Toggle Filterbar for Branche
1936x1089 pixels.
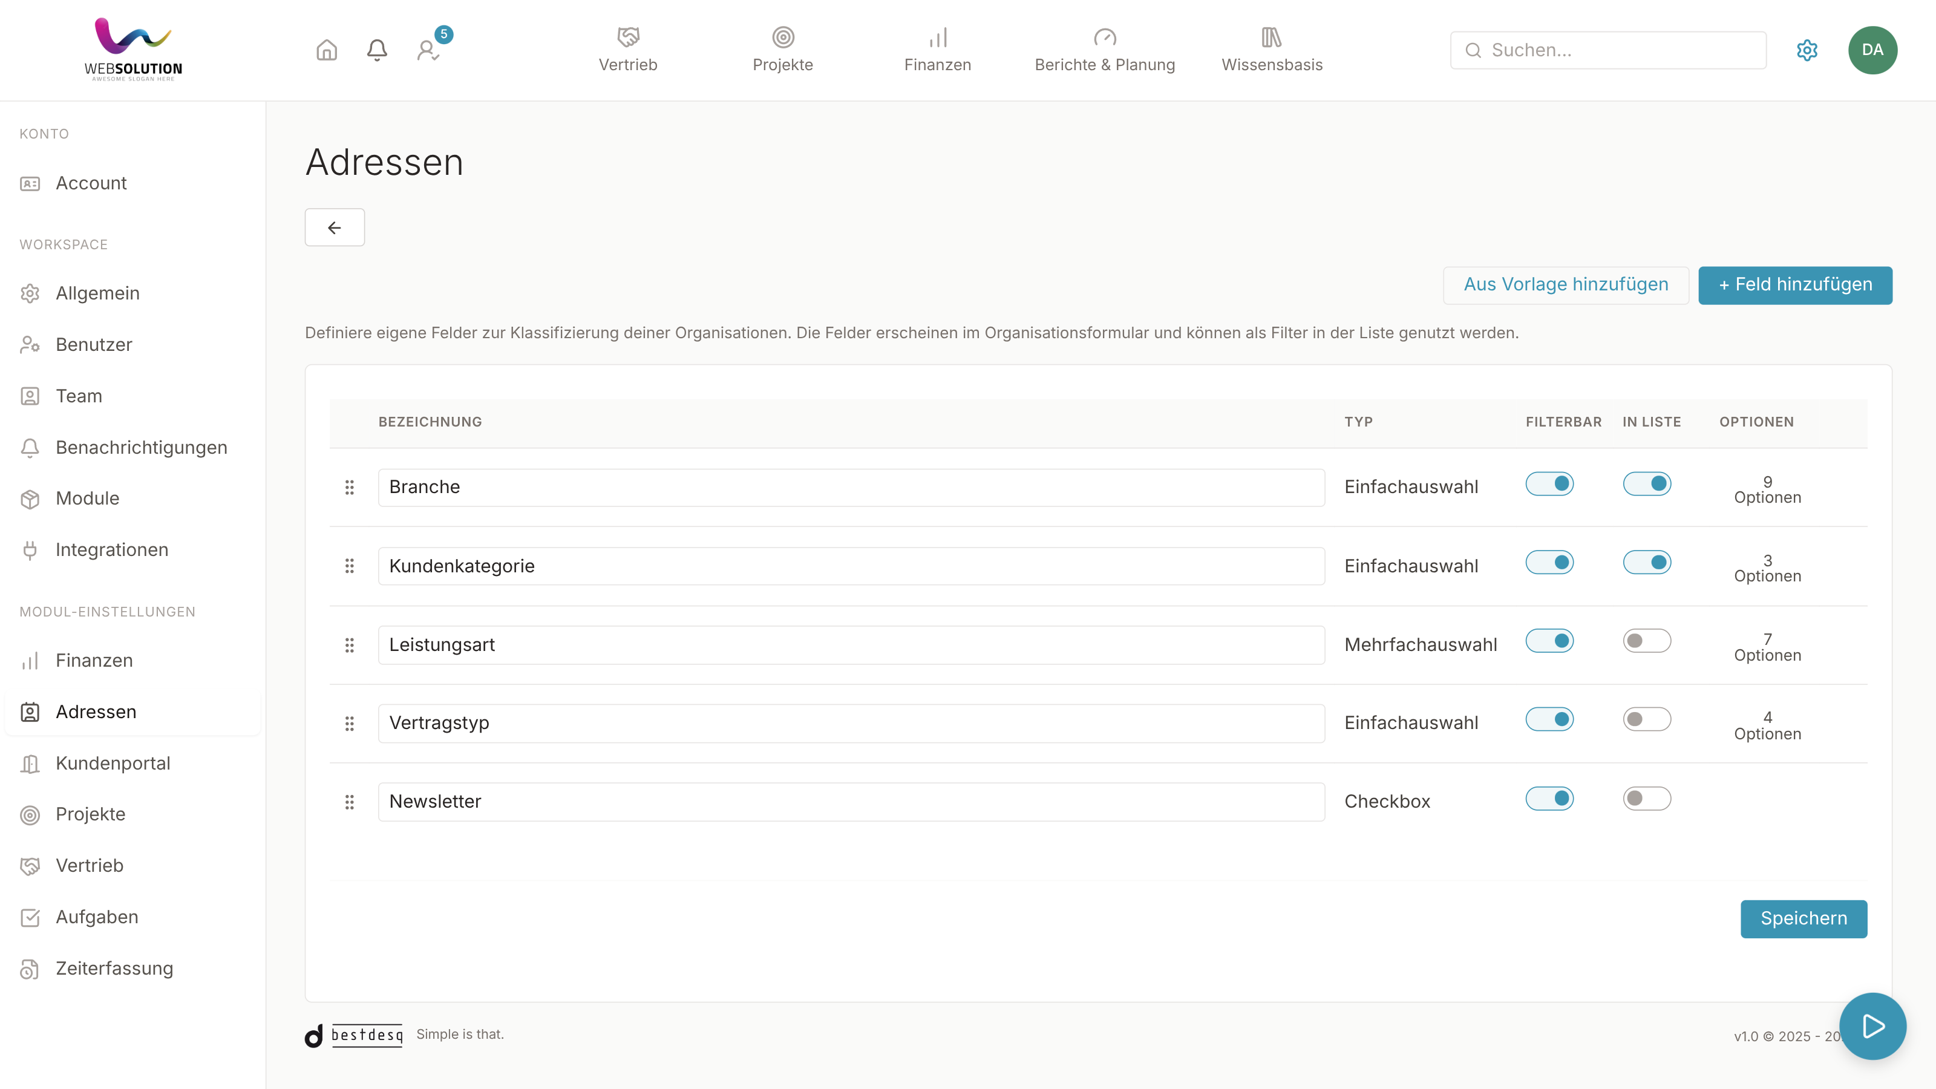[1549, 483]
